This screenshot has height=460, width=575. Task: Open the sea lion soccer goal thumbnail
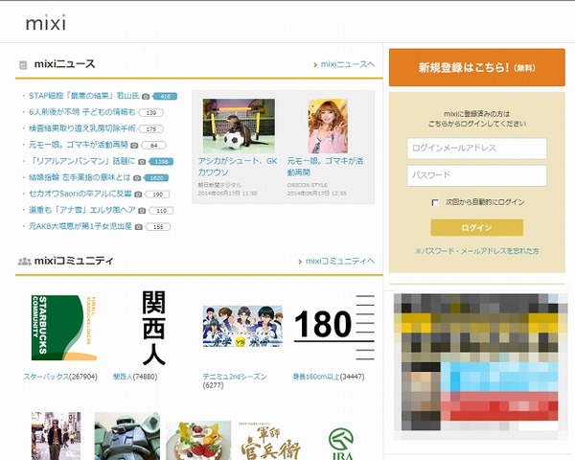[x=239, y=126]
